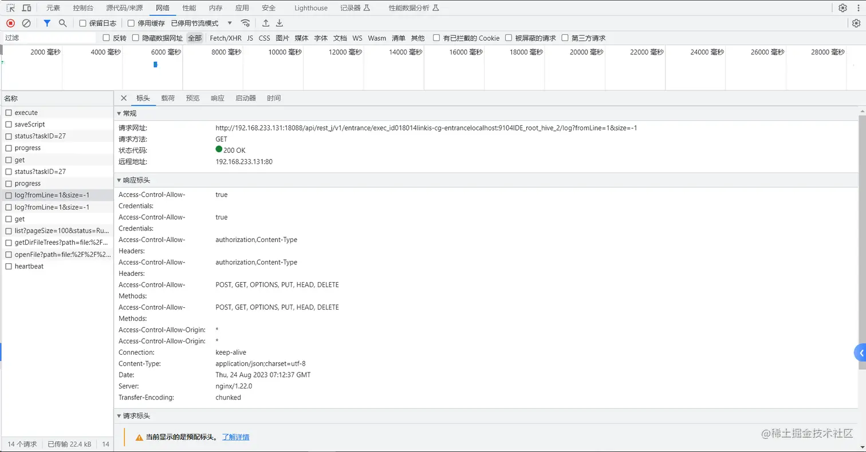Filter requests by 图片 type
The width and height of the screenshot is (866, 452).
coord(282,38)
